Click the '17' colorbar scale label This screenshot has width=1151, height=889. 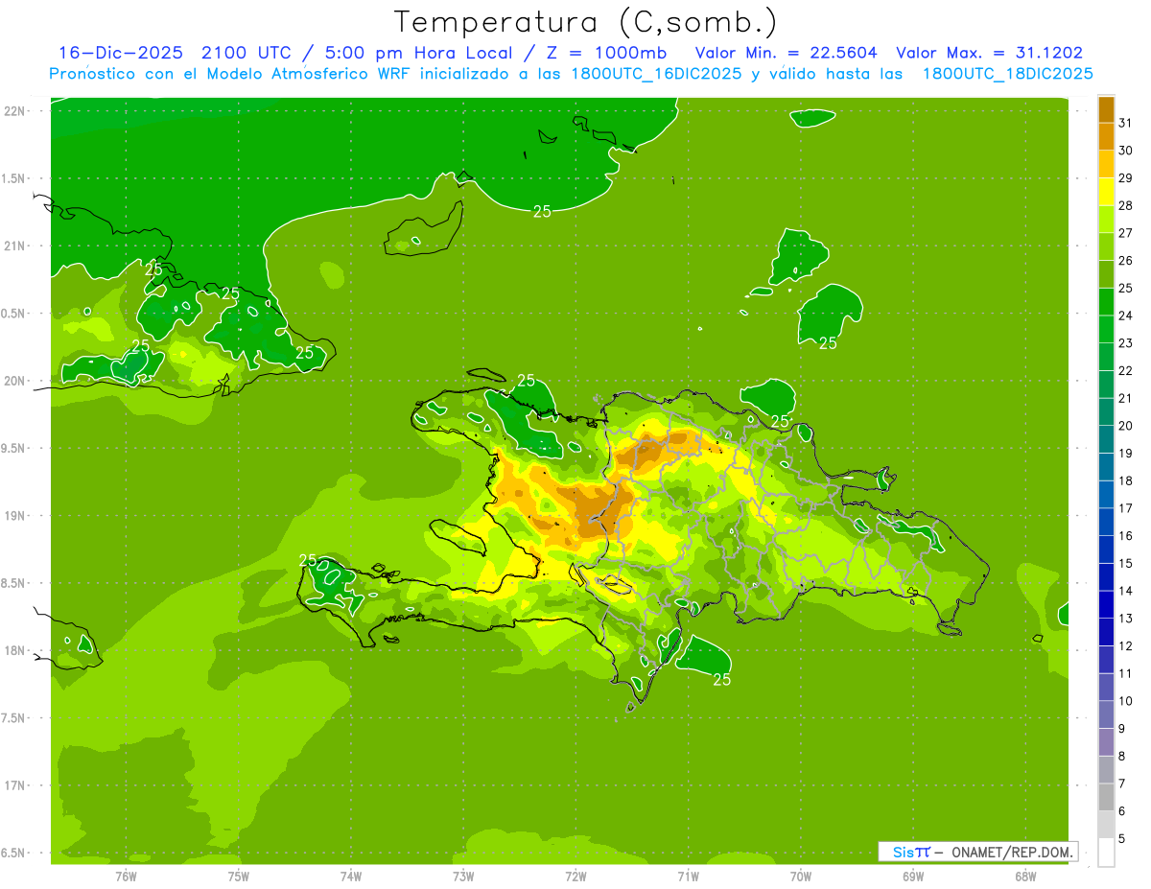tap(1127, 508)
